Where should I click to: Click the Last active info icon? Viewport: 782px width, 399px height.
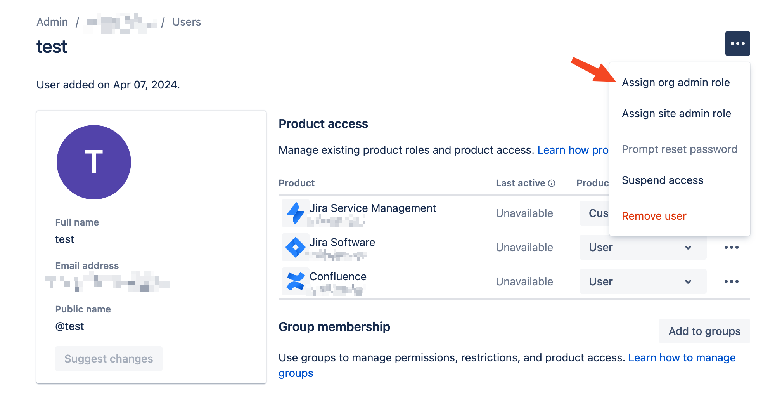(552, 183)
